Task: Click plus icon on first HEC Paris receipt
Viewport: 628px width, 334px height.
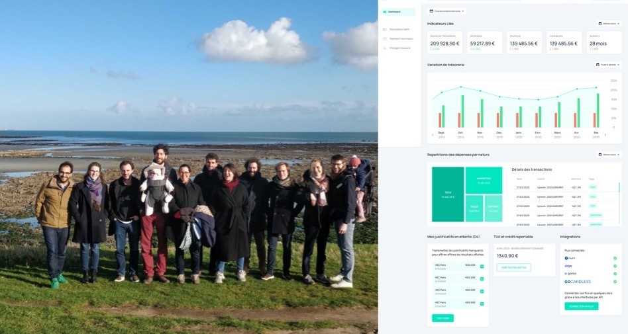Action: point(482,267)
